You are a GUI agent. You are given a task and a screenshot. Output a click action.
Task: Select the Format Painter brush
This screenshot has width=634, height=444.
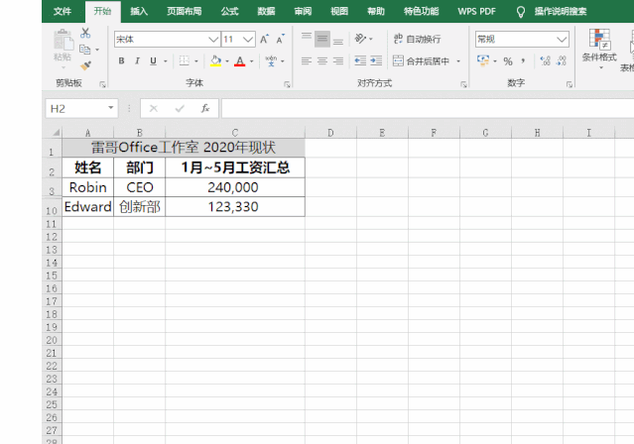point(85,65)
